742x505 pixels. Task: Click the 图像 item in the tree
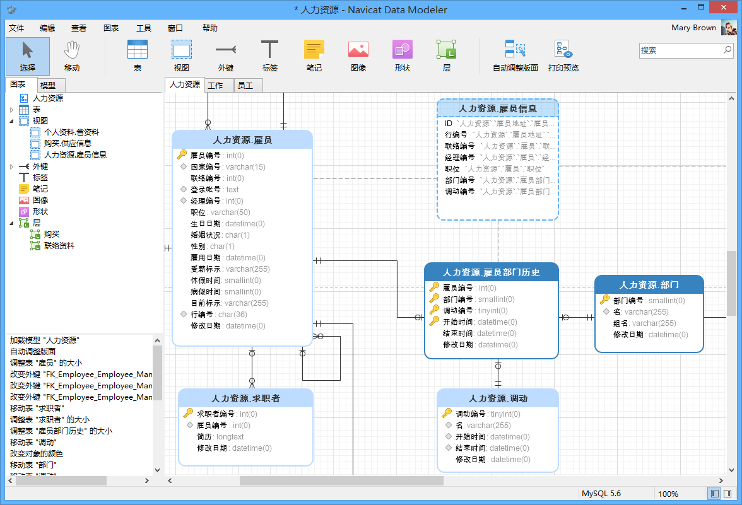coord(40,200)
